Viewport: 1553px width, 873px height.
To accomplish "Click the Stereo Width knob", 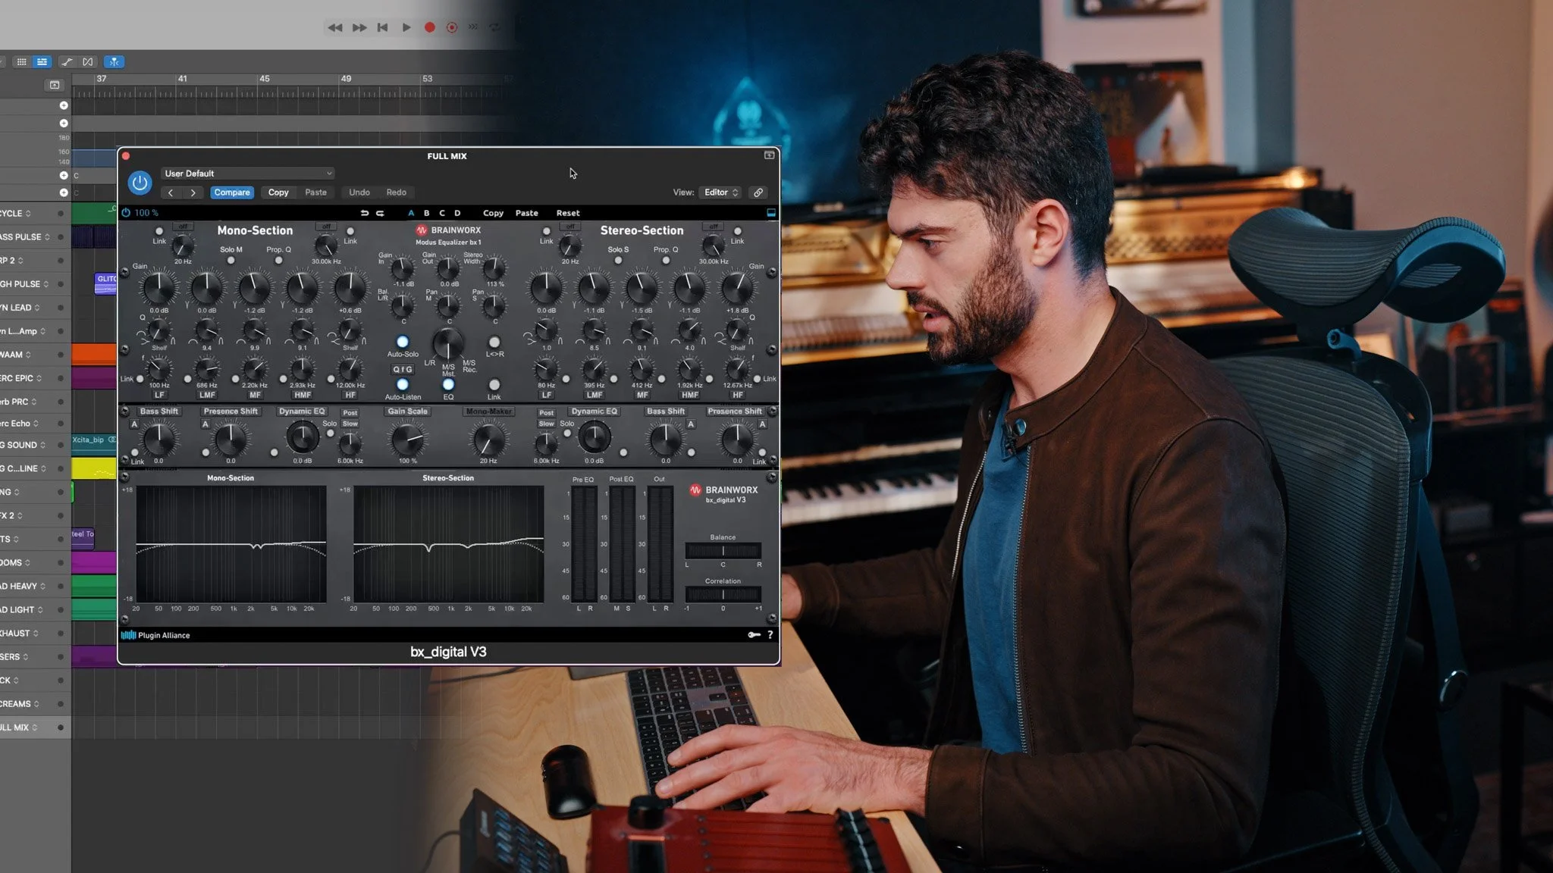I will 494,268.
